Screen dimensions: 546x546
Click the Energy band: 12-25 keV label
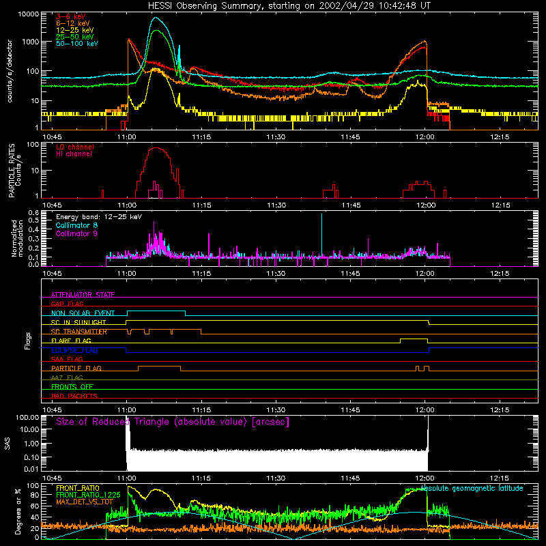99,217
